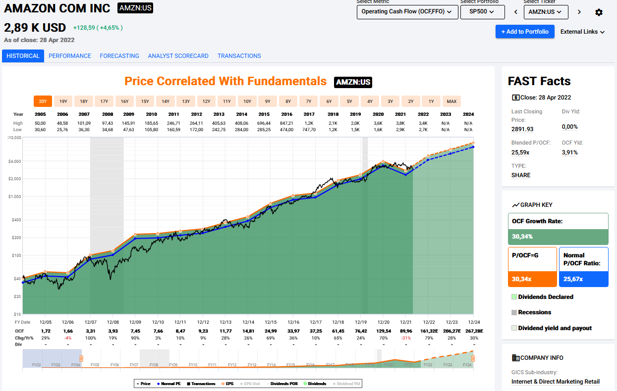The width and height of the screenshot is (617, 391).
Task: Switch to the PERFORMANCE tab
Action: click(x=70, y=56)
